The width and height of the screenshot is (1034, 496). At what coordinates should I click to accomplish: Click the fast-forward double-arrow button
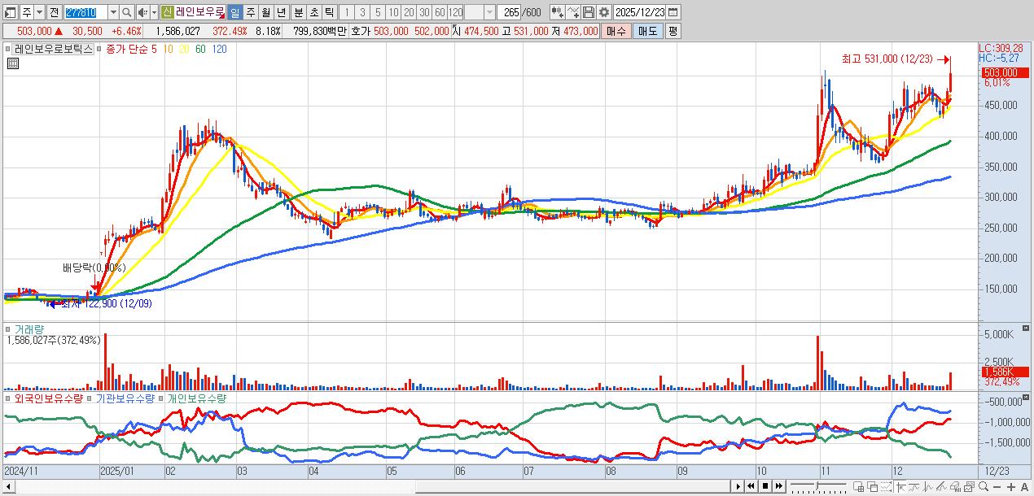tap(779, 486)
